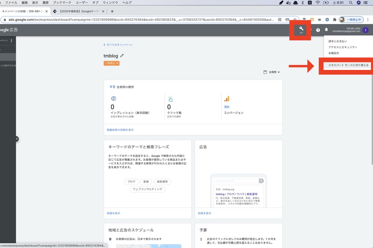
Task: Click 詳細を表示 under keyword themes card
Action: tap(113, 213)
